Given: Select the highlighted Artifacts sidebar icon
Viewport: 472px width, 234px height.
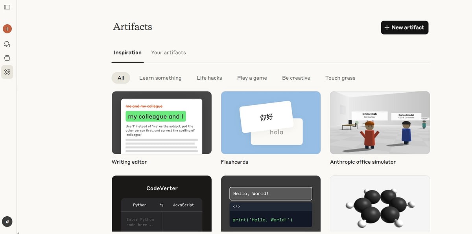Looking at the screenshot, I should (7, 72).
